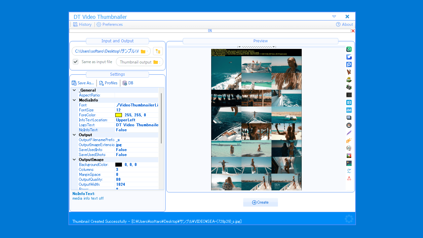This screenshot has height=238, width=423.
Task: Select the OutputWidth value 1024
Action: tap(137, 184)
